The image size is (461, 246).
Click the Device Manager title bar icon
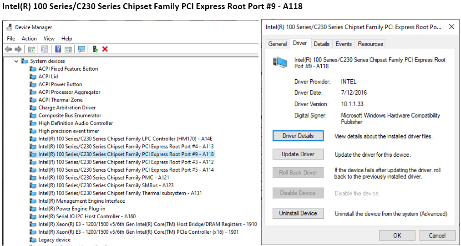click(x=9, y=27)
